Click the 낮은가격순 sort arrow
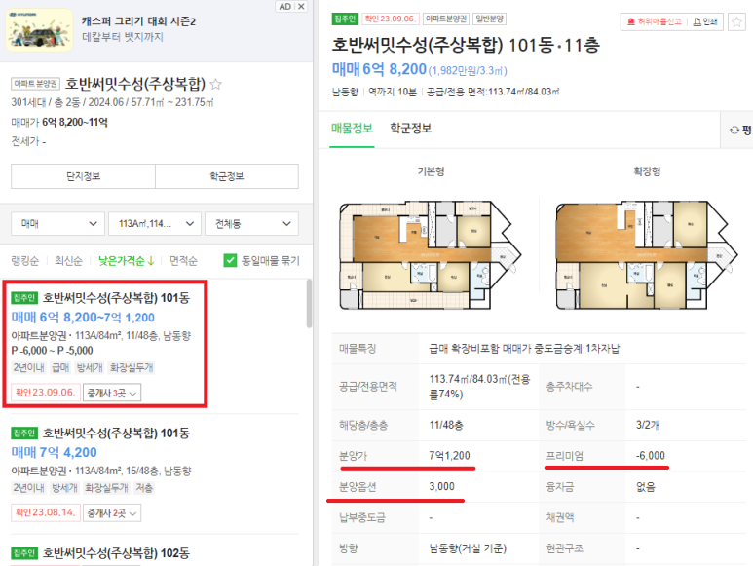The width and height of the screenshot is (753, 566). pos(151,261)
